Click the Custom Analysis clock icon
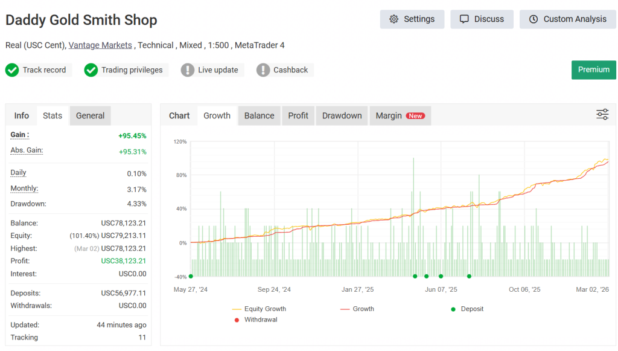This screenshot has height=351, width=618. pyautogui.click(x=534, y=19)
